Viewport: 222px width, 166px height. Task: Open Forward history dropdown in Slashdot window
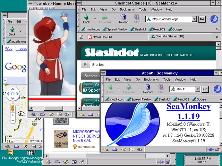(115, 19)
